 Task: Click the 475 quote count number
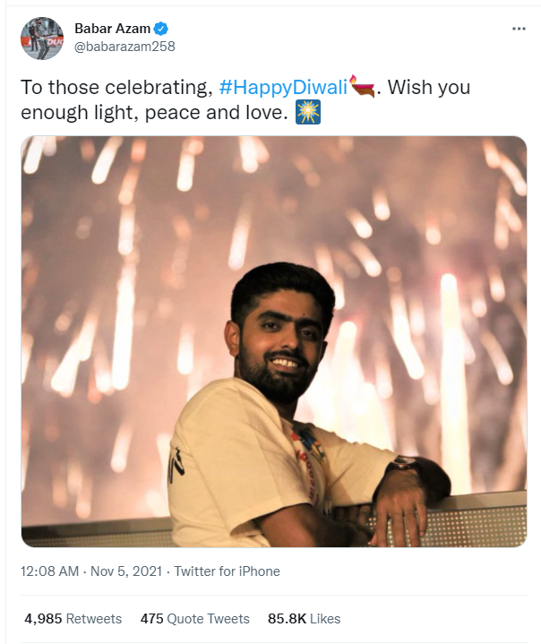pos(152,618)
